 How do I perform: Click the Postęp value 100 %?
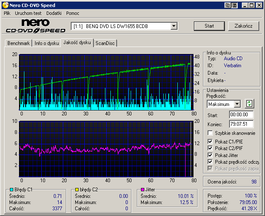tap(251, 196)
